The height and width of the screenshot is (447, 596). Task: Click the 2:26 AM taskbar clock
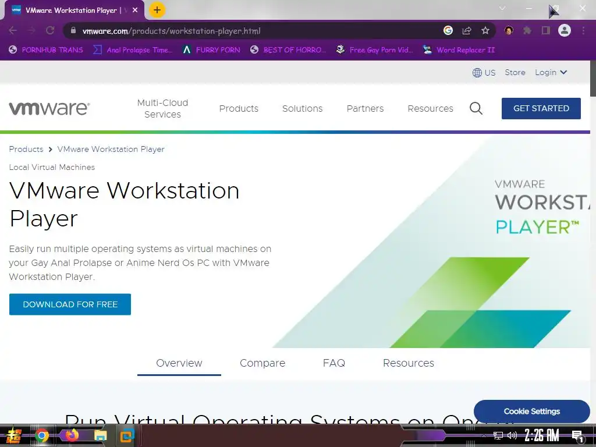542,435
